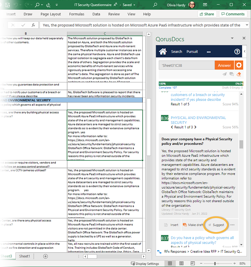Viewport: 251px width, 267px height.
Task: Click the paper plane suggest icon near eraser
Action: (225, 74)
